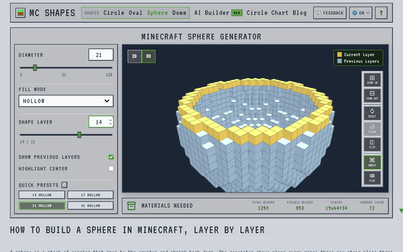Viewport: 403px width, 252px height.
Task: Flip the sphere view
Action: 372,144
